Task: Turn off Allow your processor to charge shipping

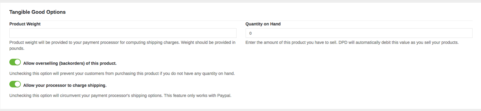Action: tap(15, 84)
